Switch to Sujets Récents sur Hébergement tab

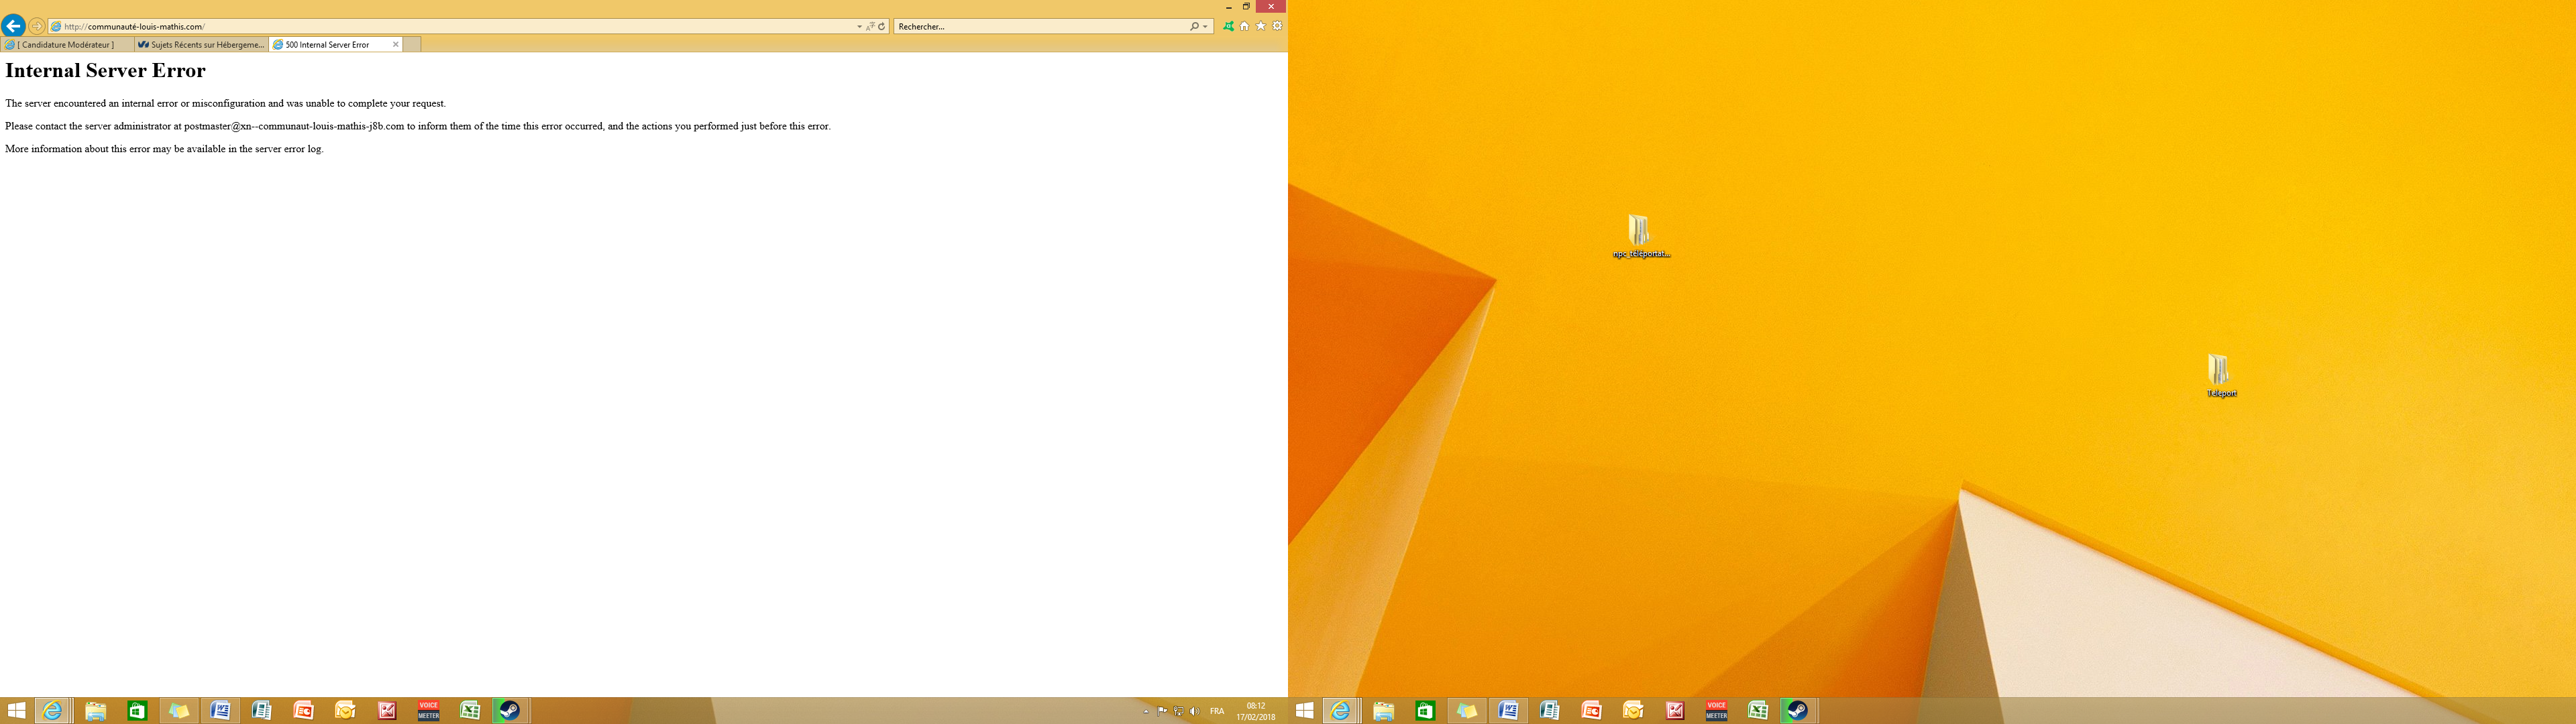tap(201, 45)
